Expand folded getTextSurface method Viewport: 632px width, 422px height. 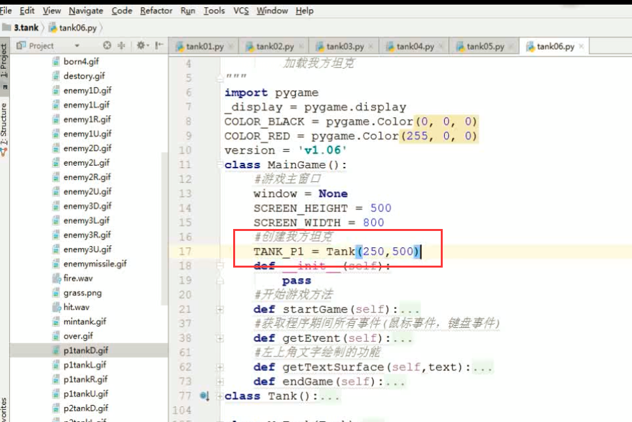219,367
